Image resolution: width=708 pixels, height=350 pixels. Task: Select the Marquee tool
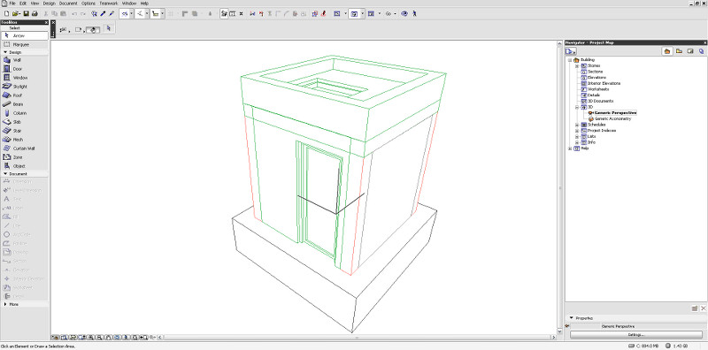coord(25,45)
